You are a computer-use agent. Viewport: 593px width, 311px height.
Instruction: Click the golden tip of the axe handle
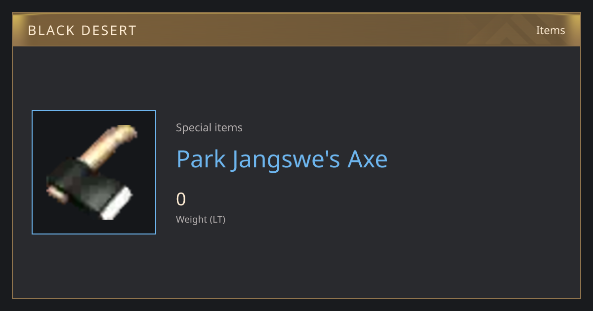[x=127, y=132]
